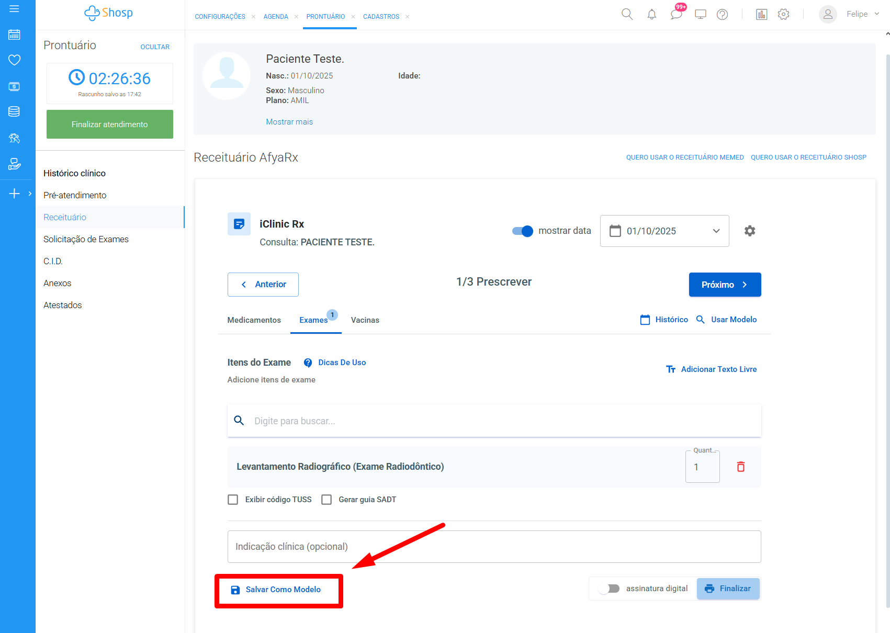890x633 pixels.
Task: Switch to the Vacinas tab
Action: (x=365, y=320)
